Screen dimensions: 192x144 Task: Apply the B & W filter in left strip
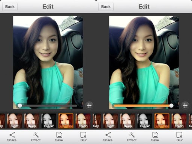(x=49, y=121)
